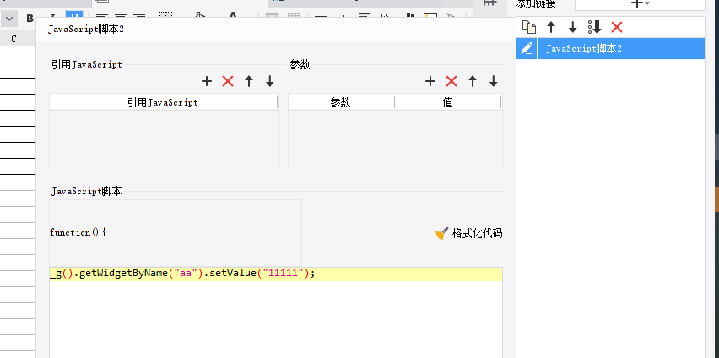Screen dimensions: 719x358
Task: Delete the selected referenced JavaScript entry
Action: [228, 81]
